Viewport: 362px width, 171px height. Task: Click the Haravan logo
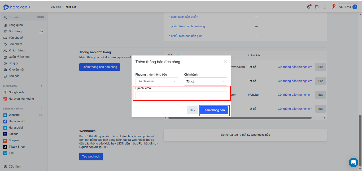click(x=15, y=7)
